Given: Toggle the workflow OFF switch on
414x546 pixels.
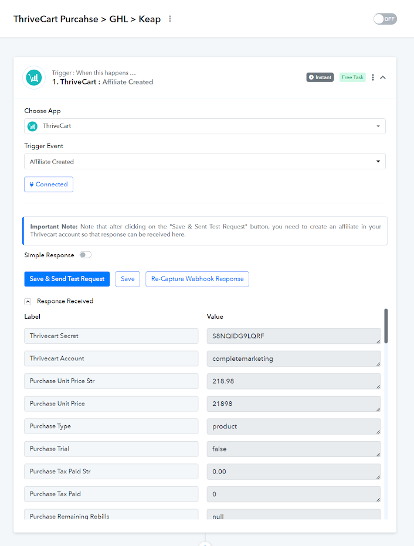Looking at the screenshot, I should coord(385,19).
